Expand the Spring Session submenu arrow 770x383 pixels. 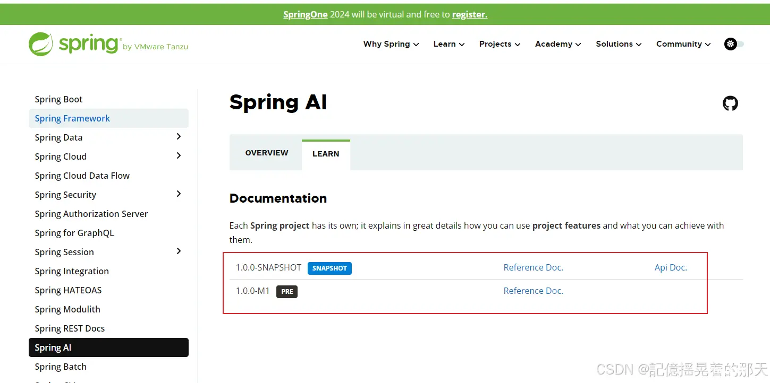pos(179,251)
